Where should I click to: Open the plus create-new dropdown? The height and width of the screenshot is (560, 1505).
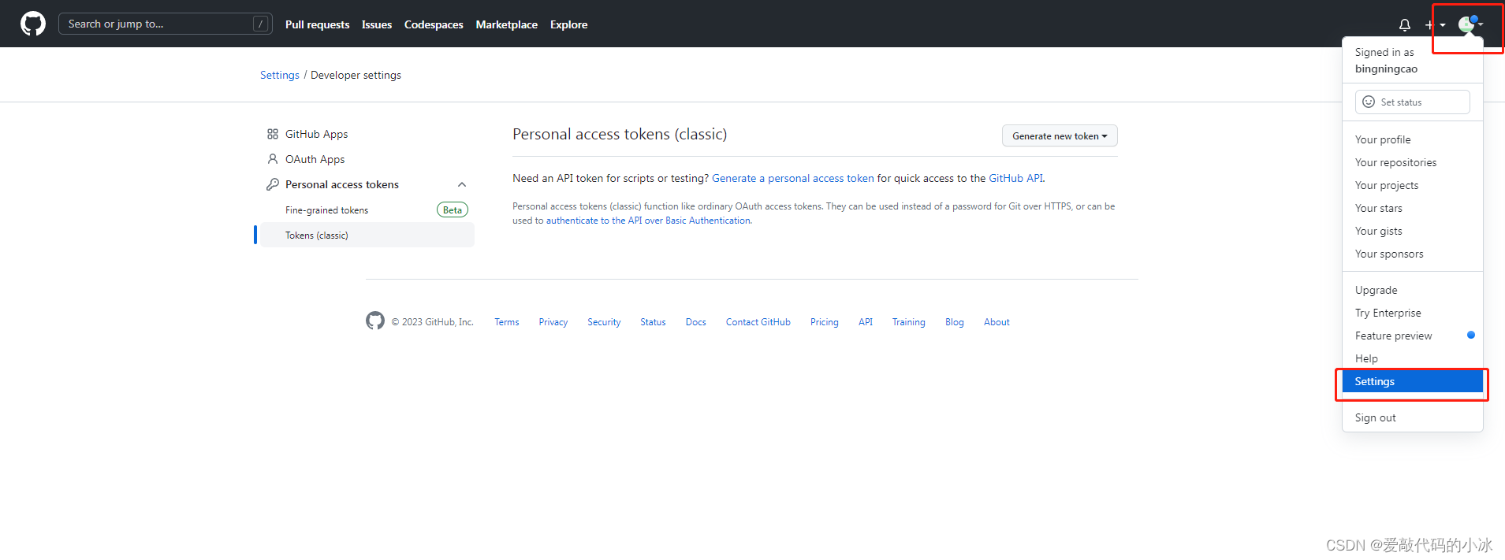click(1435, 24)
